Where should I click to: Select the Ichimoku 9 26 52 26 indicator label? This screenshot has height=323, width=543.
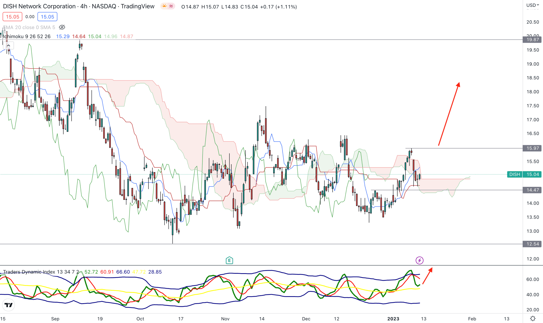27,36
